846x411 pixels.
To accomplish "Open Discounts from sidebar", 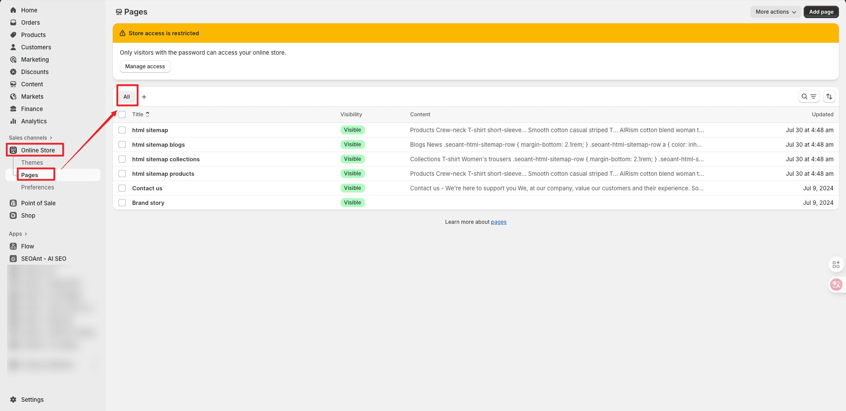I will [35, 72].
